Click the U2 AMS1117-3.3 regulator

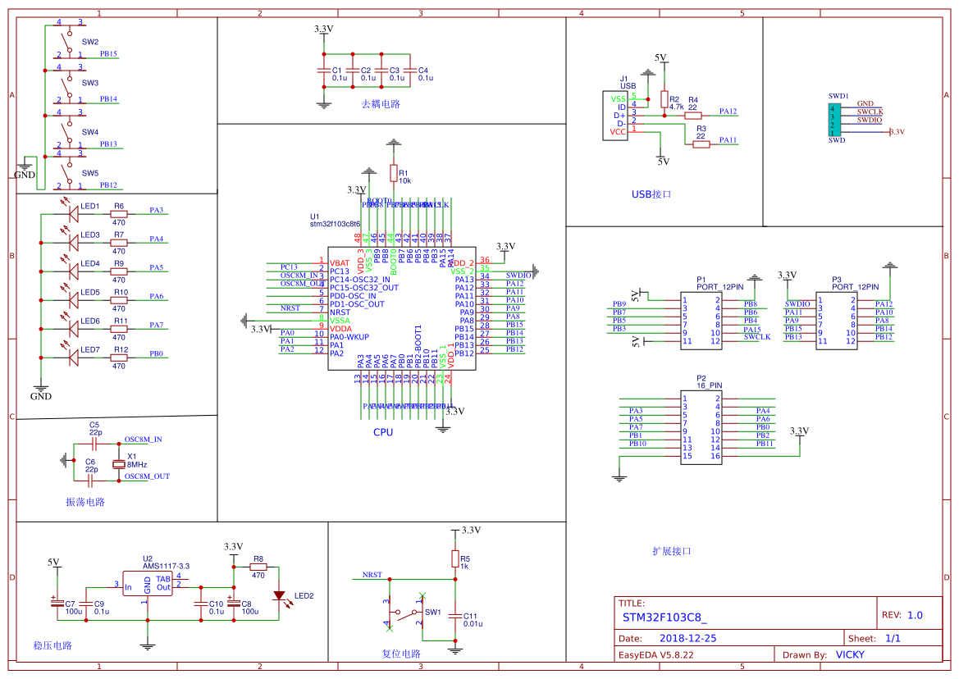148,584
